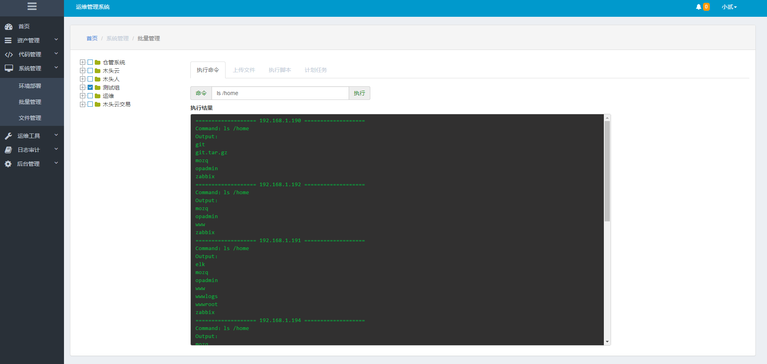Screen dimensions: 767x364
Task: Click the 系统管理 breadcrumb link
Action: pos(118,38)
